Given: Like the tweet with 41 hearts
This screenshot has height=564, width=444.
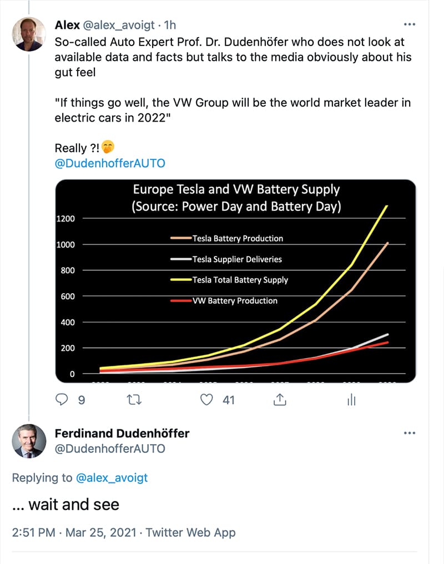Looking at the screenshot, I should (x=206, y=400).
